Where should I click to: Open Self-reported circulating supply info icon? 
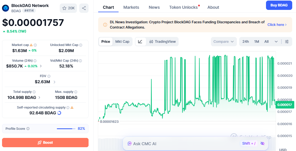tap(68, 107)
